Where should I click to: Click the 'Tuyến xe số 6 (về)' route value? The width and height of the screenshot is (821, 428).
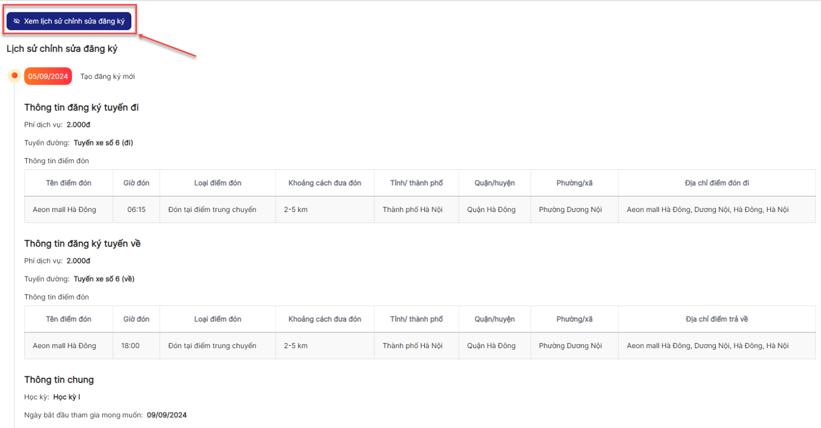click(x=104, y=279)
